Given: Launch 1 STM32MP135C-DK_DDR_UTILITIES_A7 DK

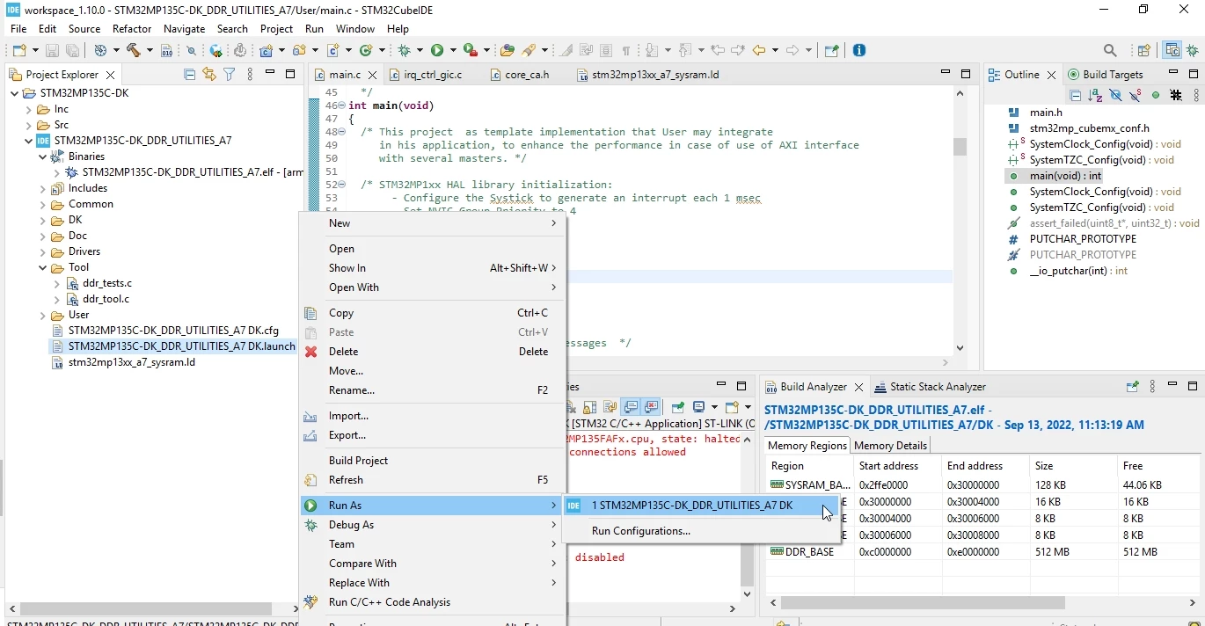Looking at the screenshot, I should [x=702, y=506].
